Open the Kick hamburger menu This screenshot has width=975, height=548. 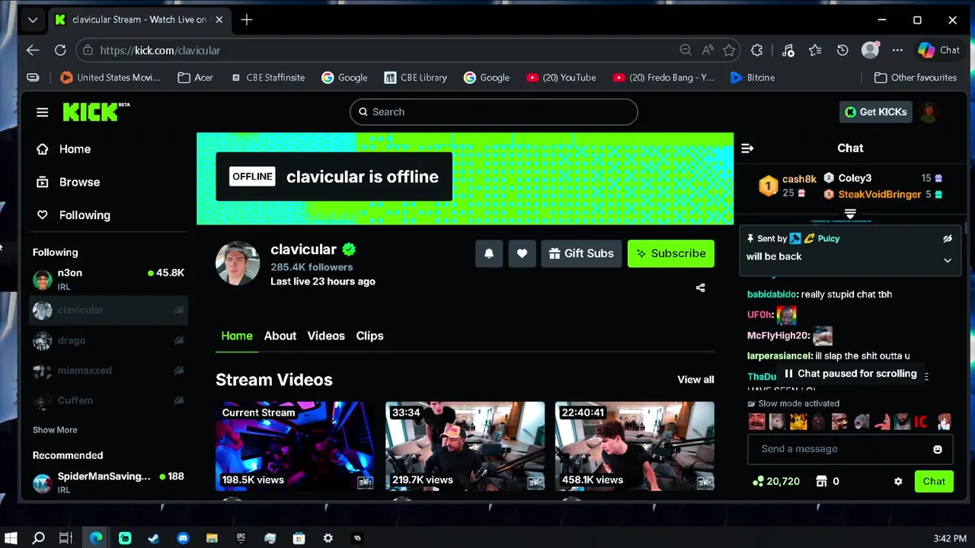(x=42, y=112)
